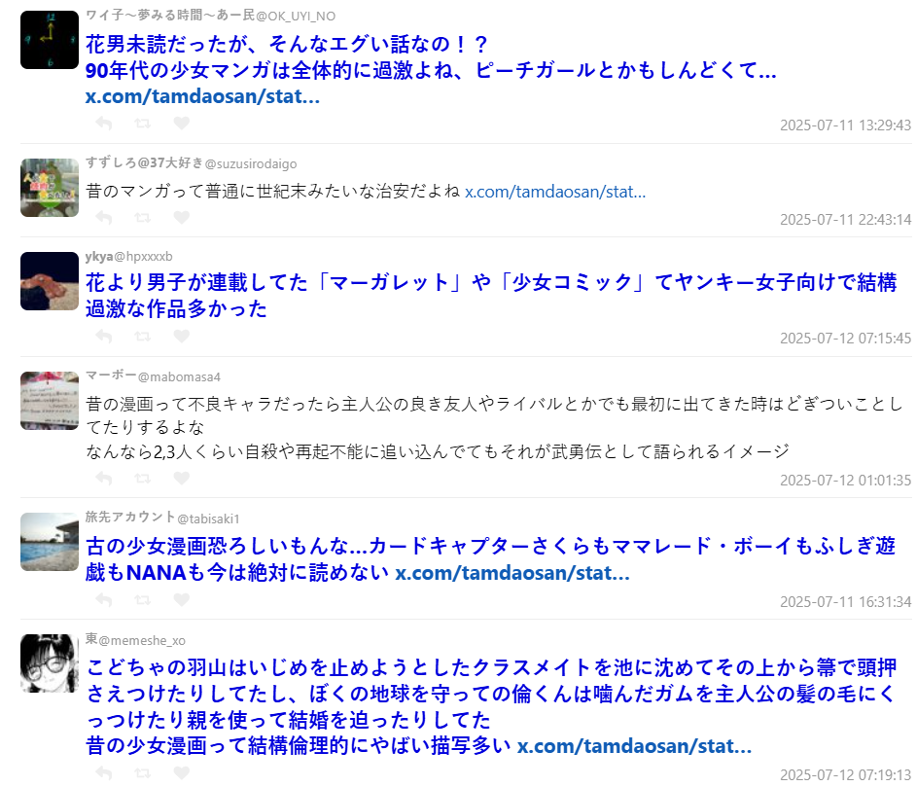Open the @memeshe_xo manga girl avatar
917x787 pixels.
click(50, 662)
